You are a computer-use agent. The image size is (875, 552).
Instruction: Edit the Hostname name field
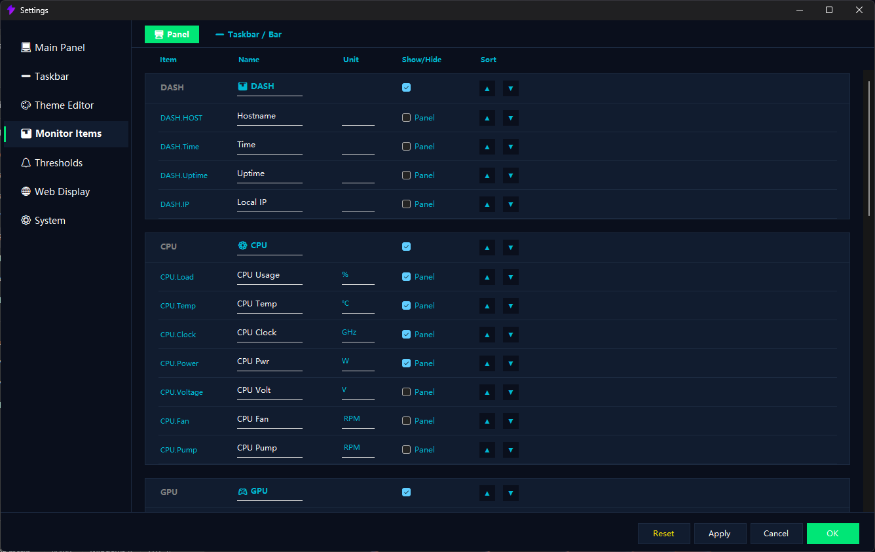[x=270, y=117]
